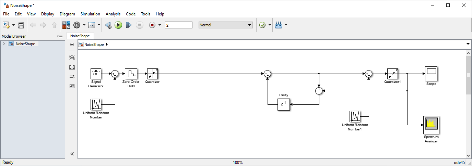Viewport: 472px width, 166px height.
Task: Click the canvas vertical scrollbar thumb
Action: click(x=469, y=75)
